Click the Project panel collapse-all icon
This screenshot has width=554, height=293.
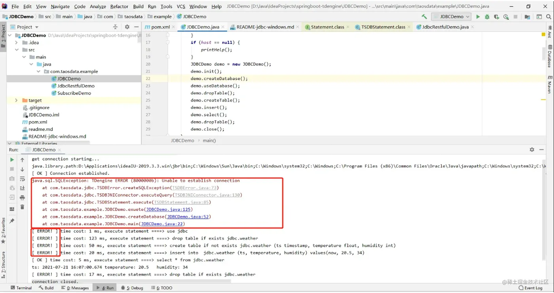tap(115, 27)
